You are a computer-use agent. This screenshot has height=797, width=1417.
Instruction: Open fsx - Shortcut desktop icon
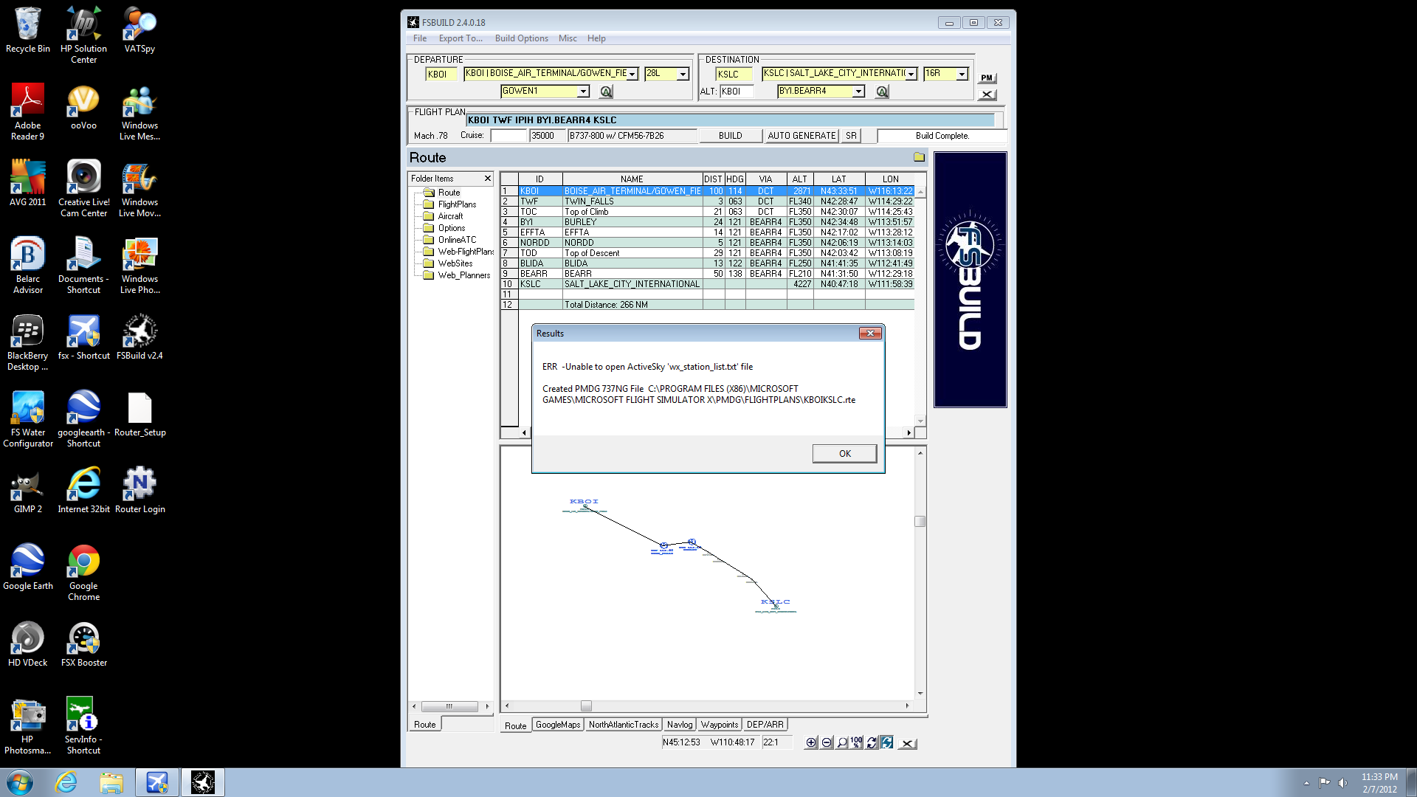83,338
